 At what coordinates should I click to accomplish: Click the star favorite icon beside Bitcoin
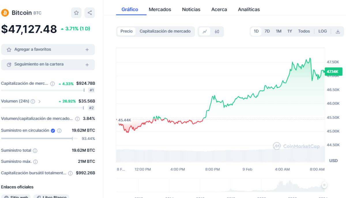[76, 13]
